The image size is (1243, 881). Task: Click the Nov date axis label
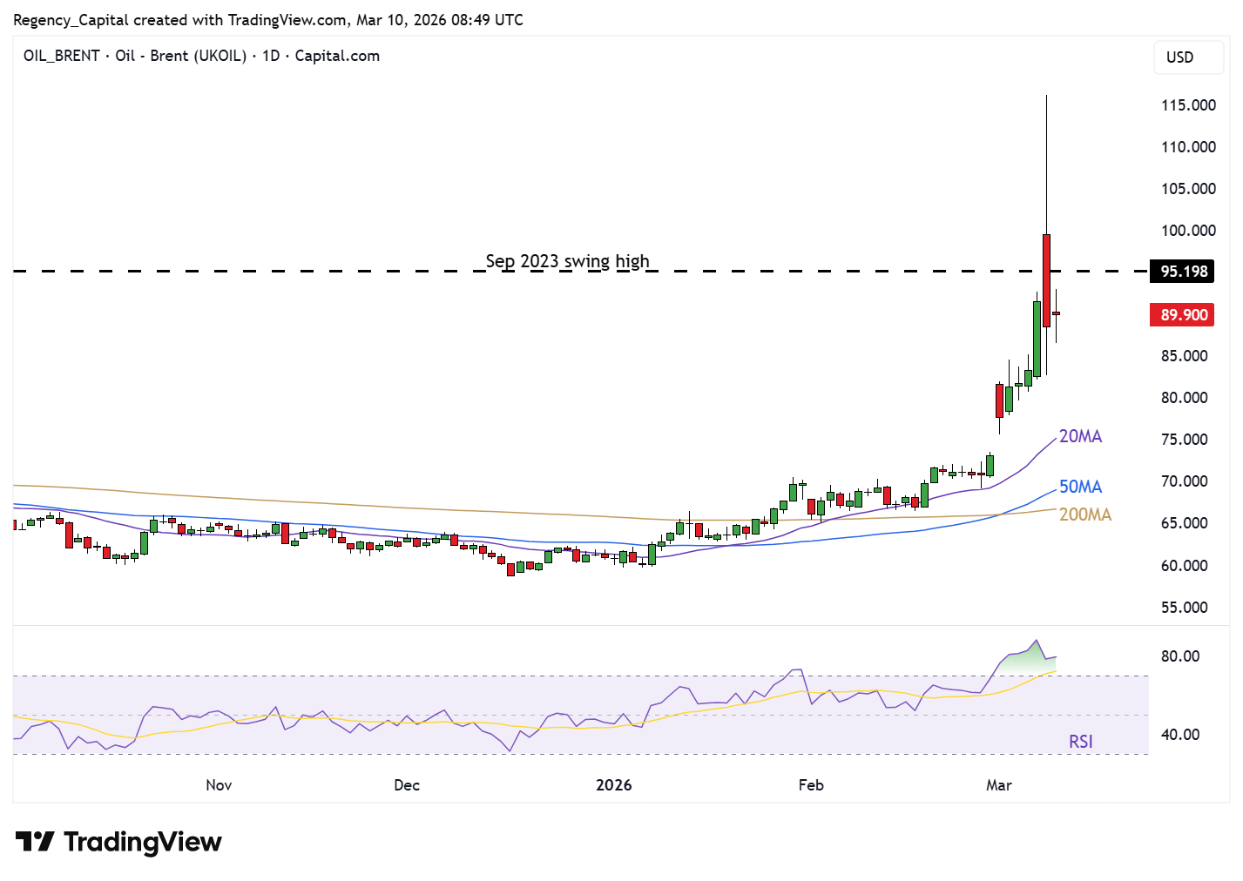coord(219,785)
